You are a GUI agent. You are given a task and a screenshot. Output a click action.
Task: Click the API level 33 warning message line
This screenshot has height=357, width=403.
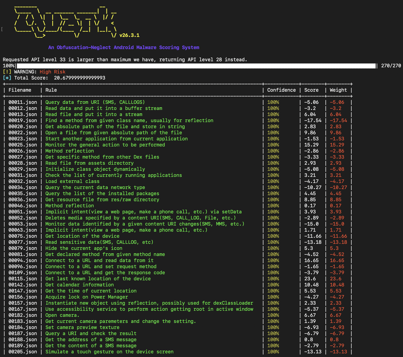(125, 59)
